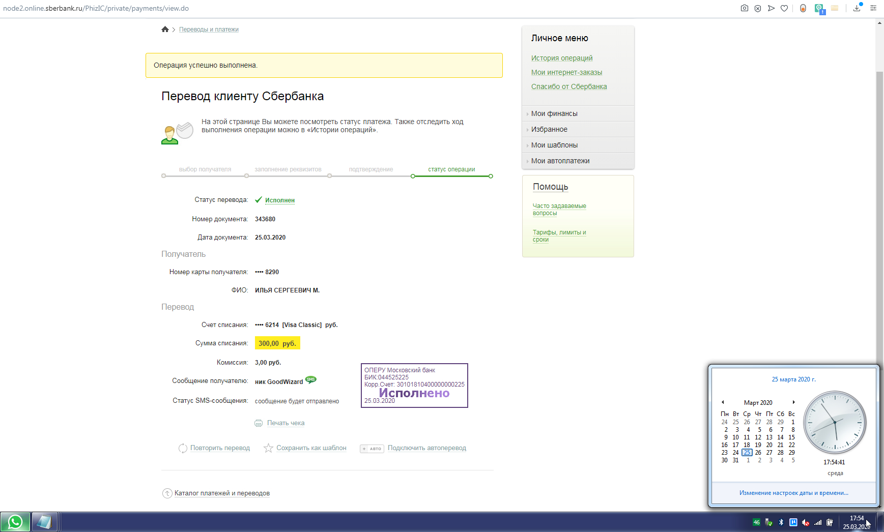The width and height of the screenshot is (884, 532).
Task: Click the muted volume tray icon
Action: point(806,522)
